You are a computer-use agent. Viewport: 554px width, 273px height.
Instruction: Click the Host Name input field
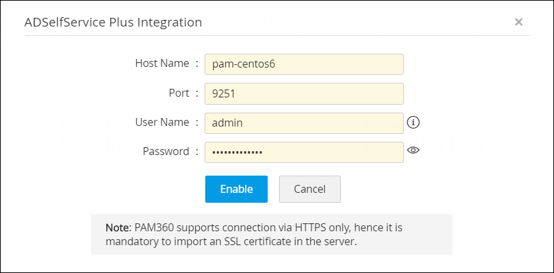tap(304, 64)
